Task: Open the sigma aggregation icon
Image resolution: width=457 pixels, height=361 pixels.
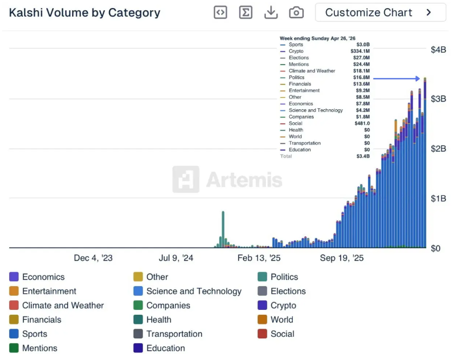Action: 245,12
